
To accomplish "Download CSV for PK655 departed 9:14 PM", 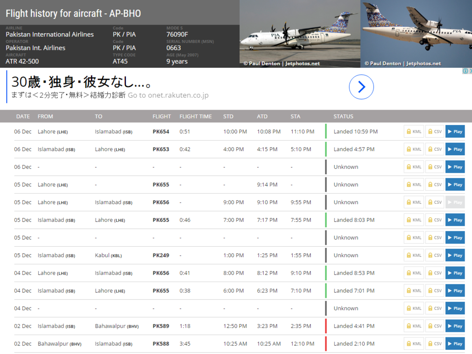I will [435, 184].
